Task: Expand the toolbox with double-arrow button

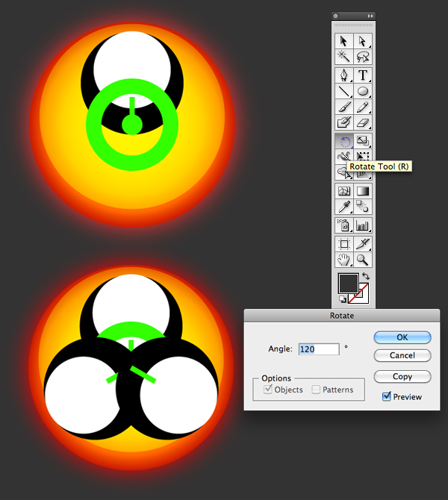Action: click(370, 16)
